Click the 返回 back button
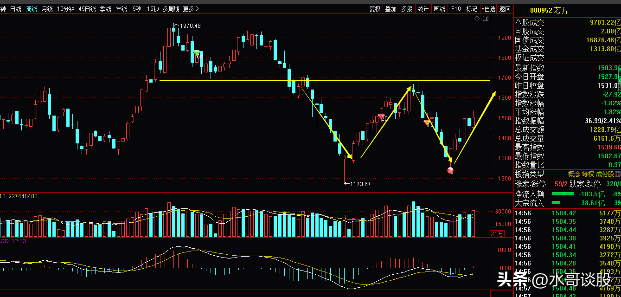Image resolution: width=621 pixels, height=297 pixels. pos(505,9)
